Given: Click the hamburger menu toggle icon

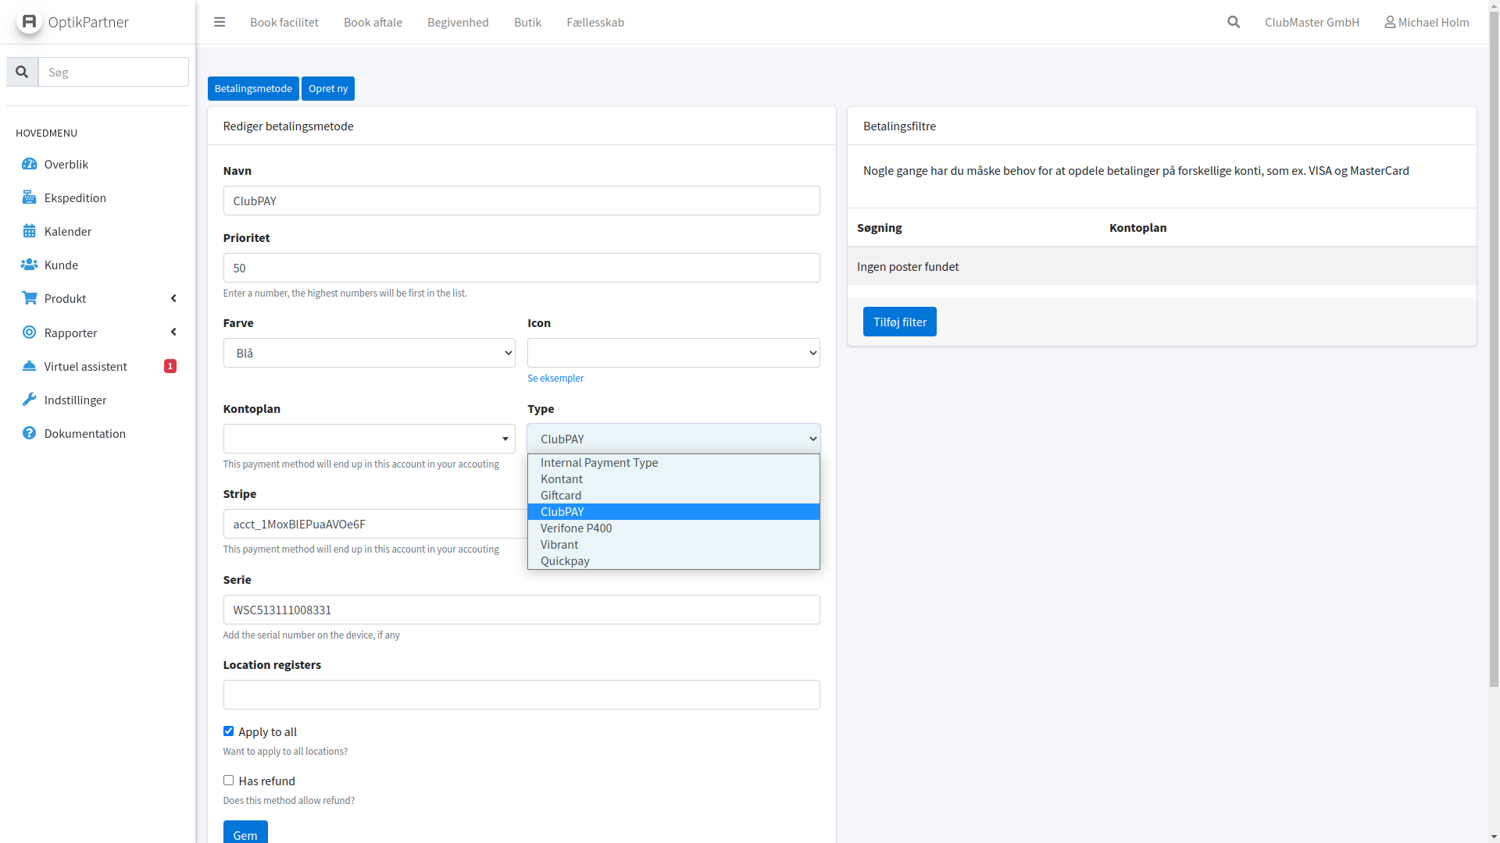Looking at the screenshot, I should point(220,22).
